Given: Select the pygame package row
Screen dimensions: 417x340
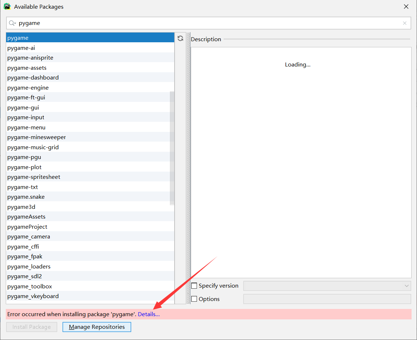Looking at the screenshot, I should [90, 38].
